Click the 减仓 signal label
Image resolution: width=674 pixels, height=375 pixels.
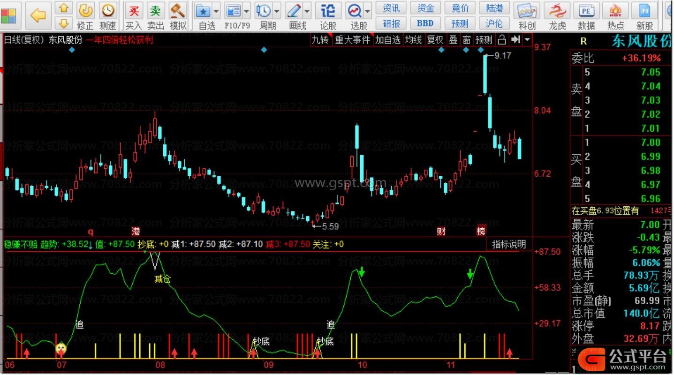162,279
